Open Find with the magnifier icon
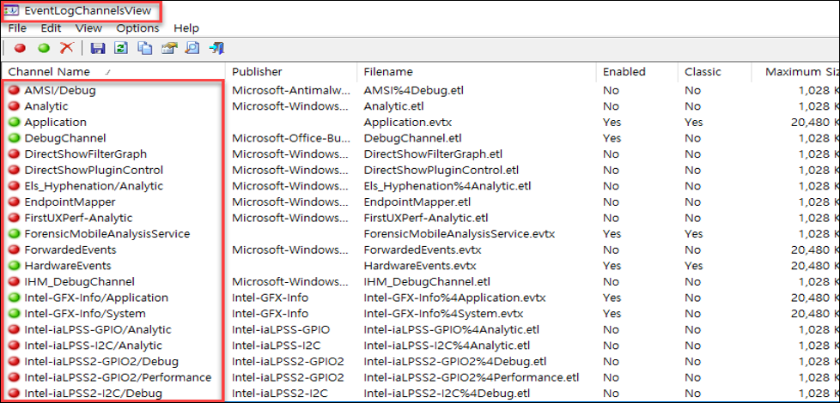Image resolution: width=840 pixels, height=403 pixels. pos(192,48)
